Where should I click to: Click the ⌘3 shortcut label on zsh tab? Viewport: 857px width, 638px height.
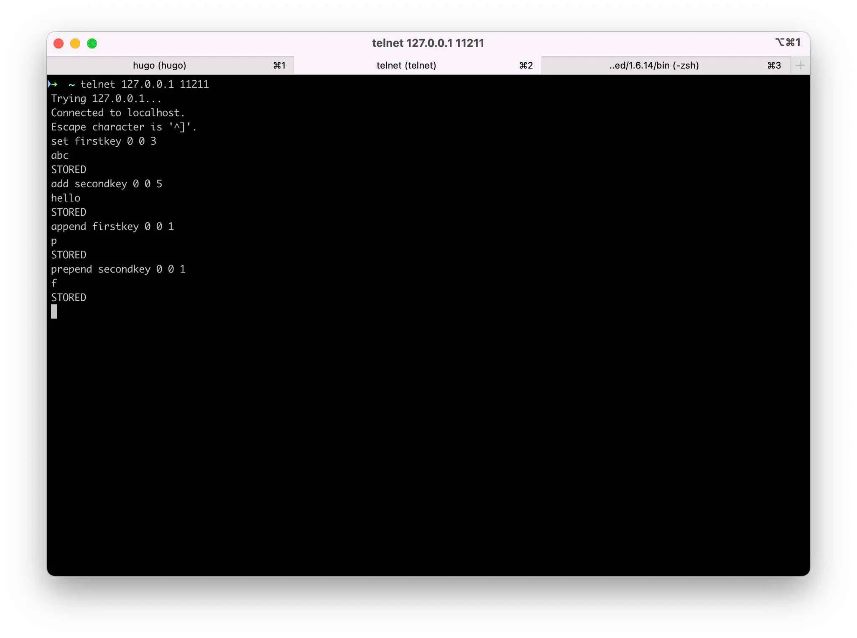pos(774,66)
